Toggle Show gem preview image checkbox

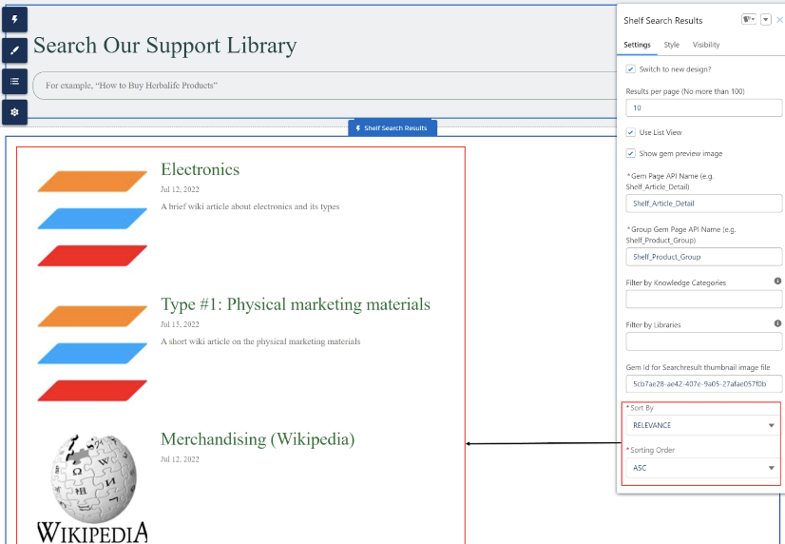[631, 153]
